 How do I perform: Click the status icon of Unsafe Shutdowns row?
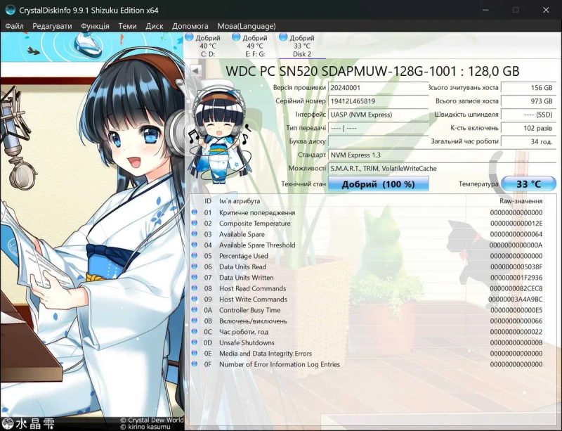(x=195, y=342)
